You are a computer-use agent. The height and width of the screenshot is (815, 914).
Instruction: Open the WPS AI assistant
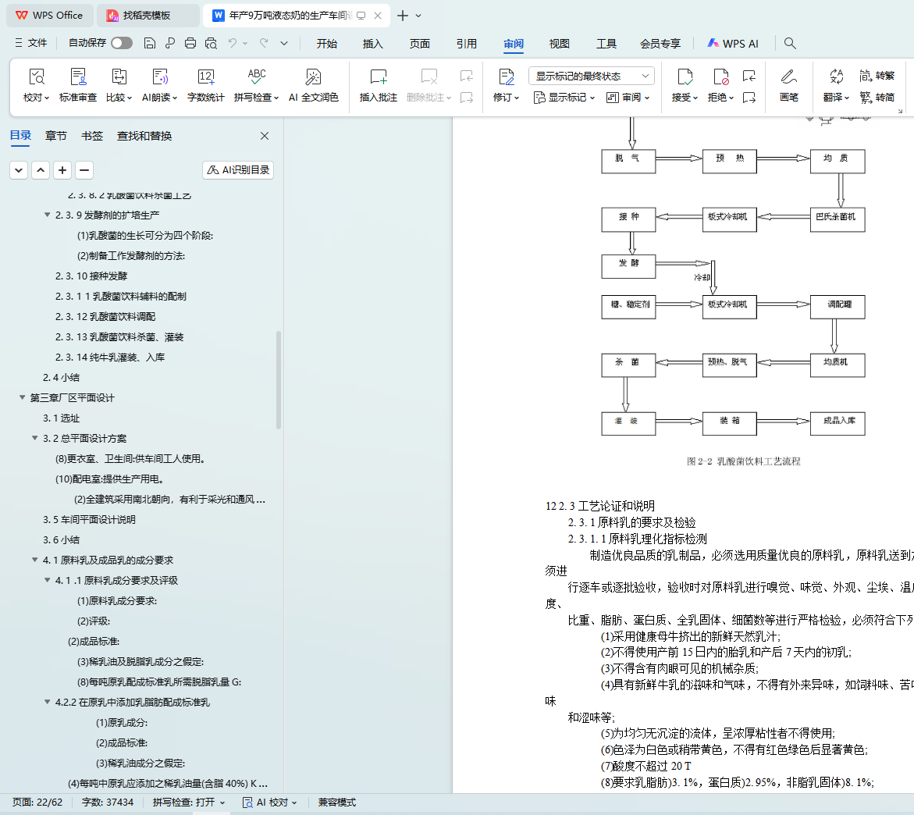733,43
